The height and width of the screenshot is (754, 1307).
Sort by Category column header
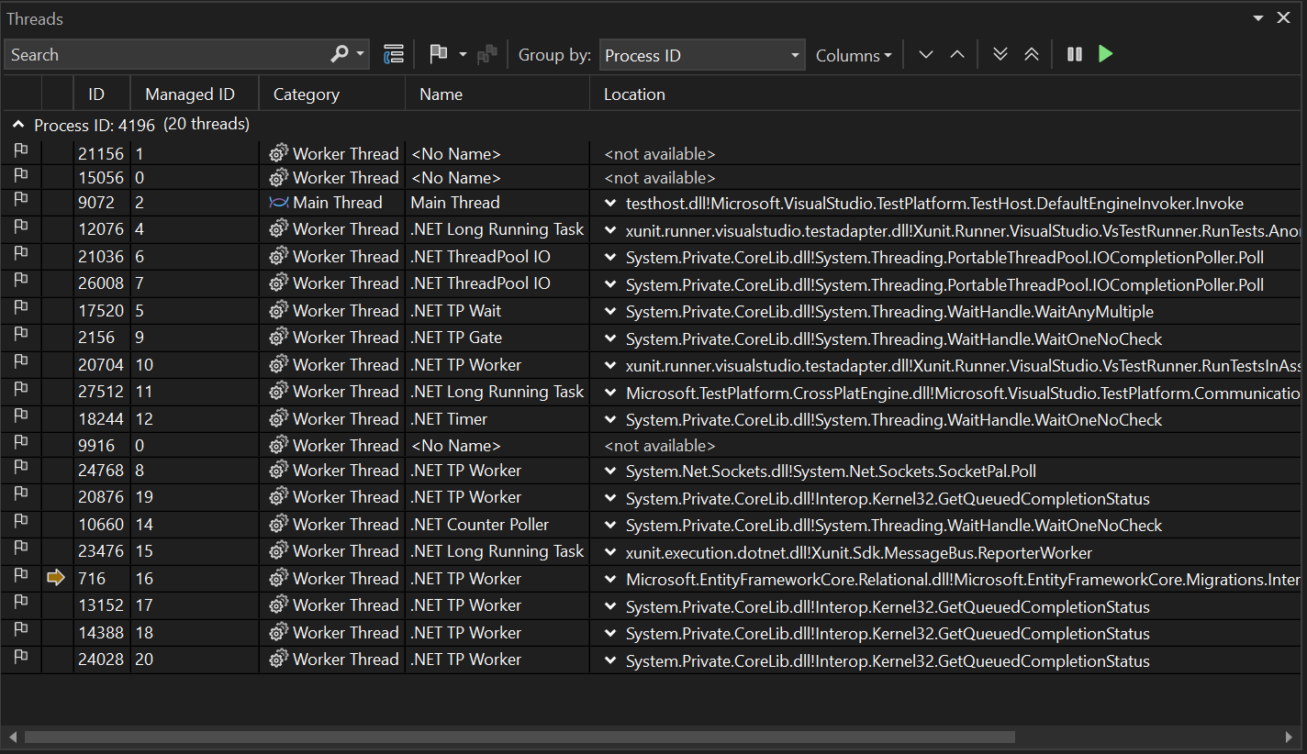[307, 94]
